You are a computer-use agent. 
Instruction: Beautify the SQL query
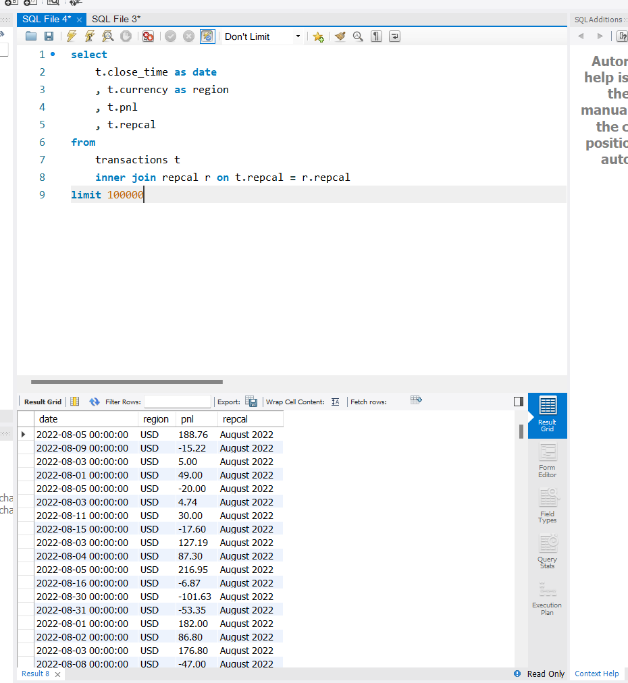click(340, 36)
